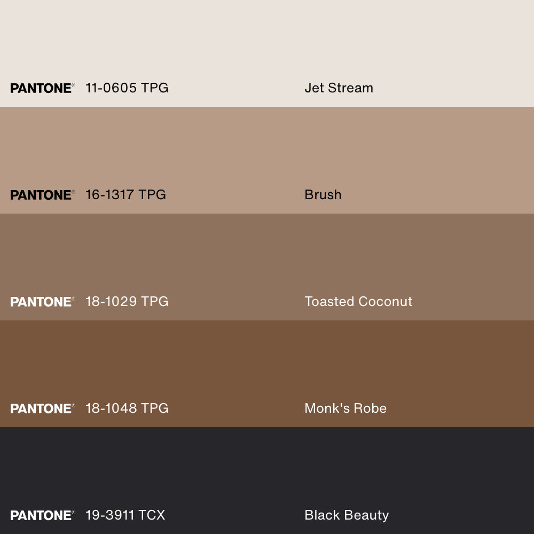534x534 pixels.
Task: Click the "Brush" color name label
Action: click(x=323, y=195)
